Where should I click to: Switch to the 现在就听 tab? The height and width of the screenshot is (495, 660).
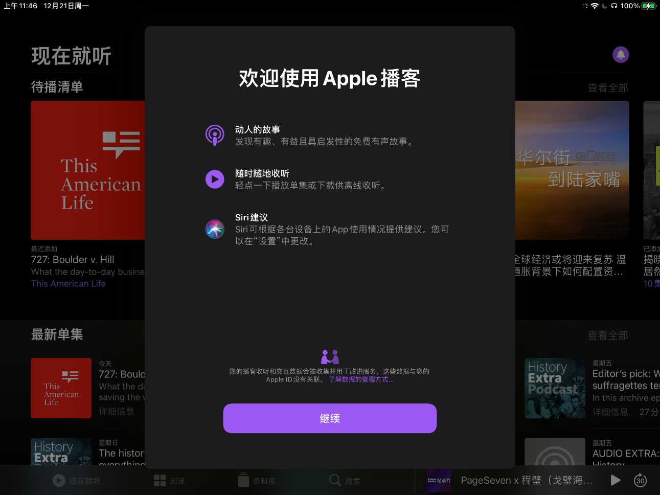[x=77, y=481]
